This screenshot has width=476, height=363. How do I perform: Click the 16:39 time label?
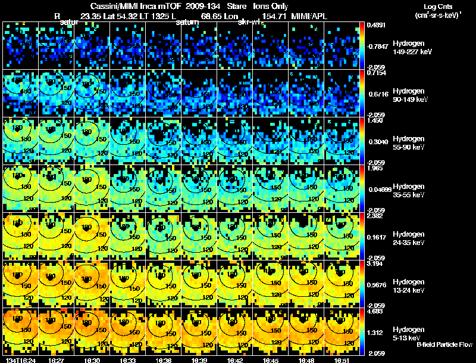[x=199, y=361]
